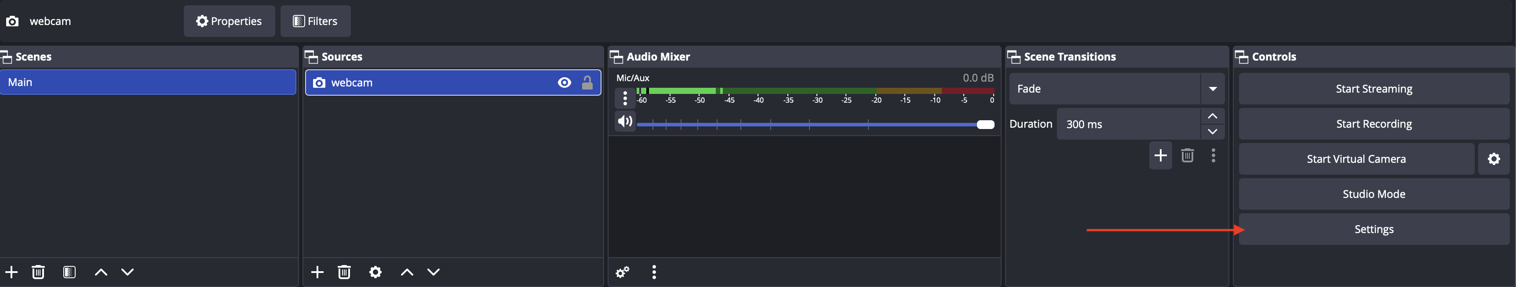Screen dimensions: 1516x287
Task: Delete the transition using trash icon
Action: pyautogui.click(x=1187, y=155)
